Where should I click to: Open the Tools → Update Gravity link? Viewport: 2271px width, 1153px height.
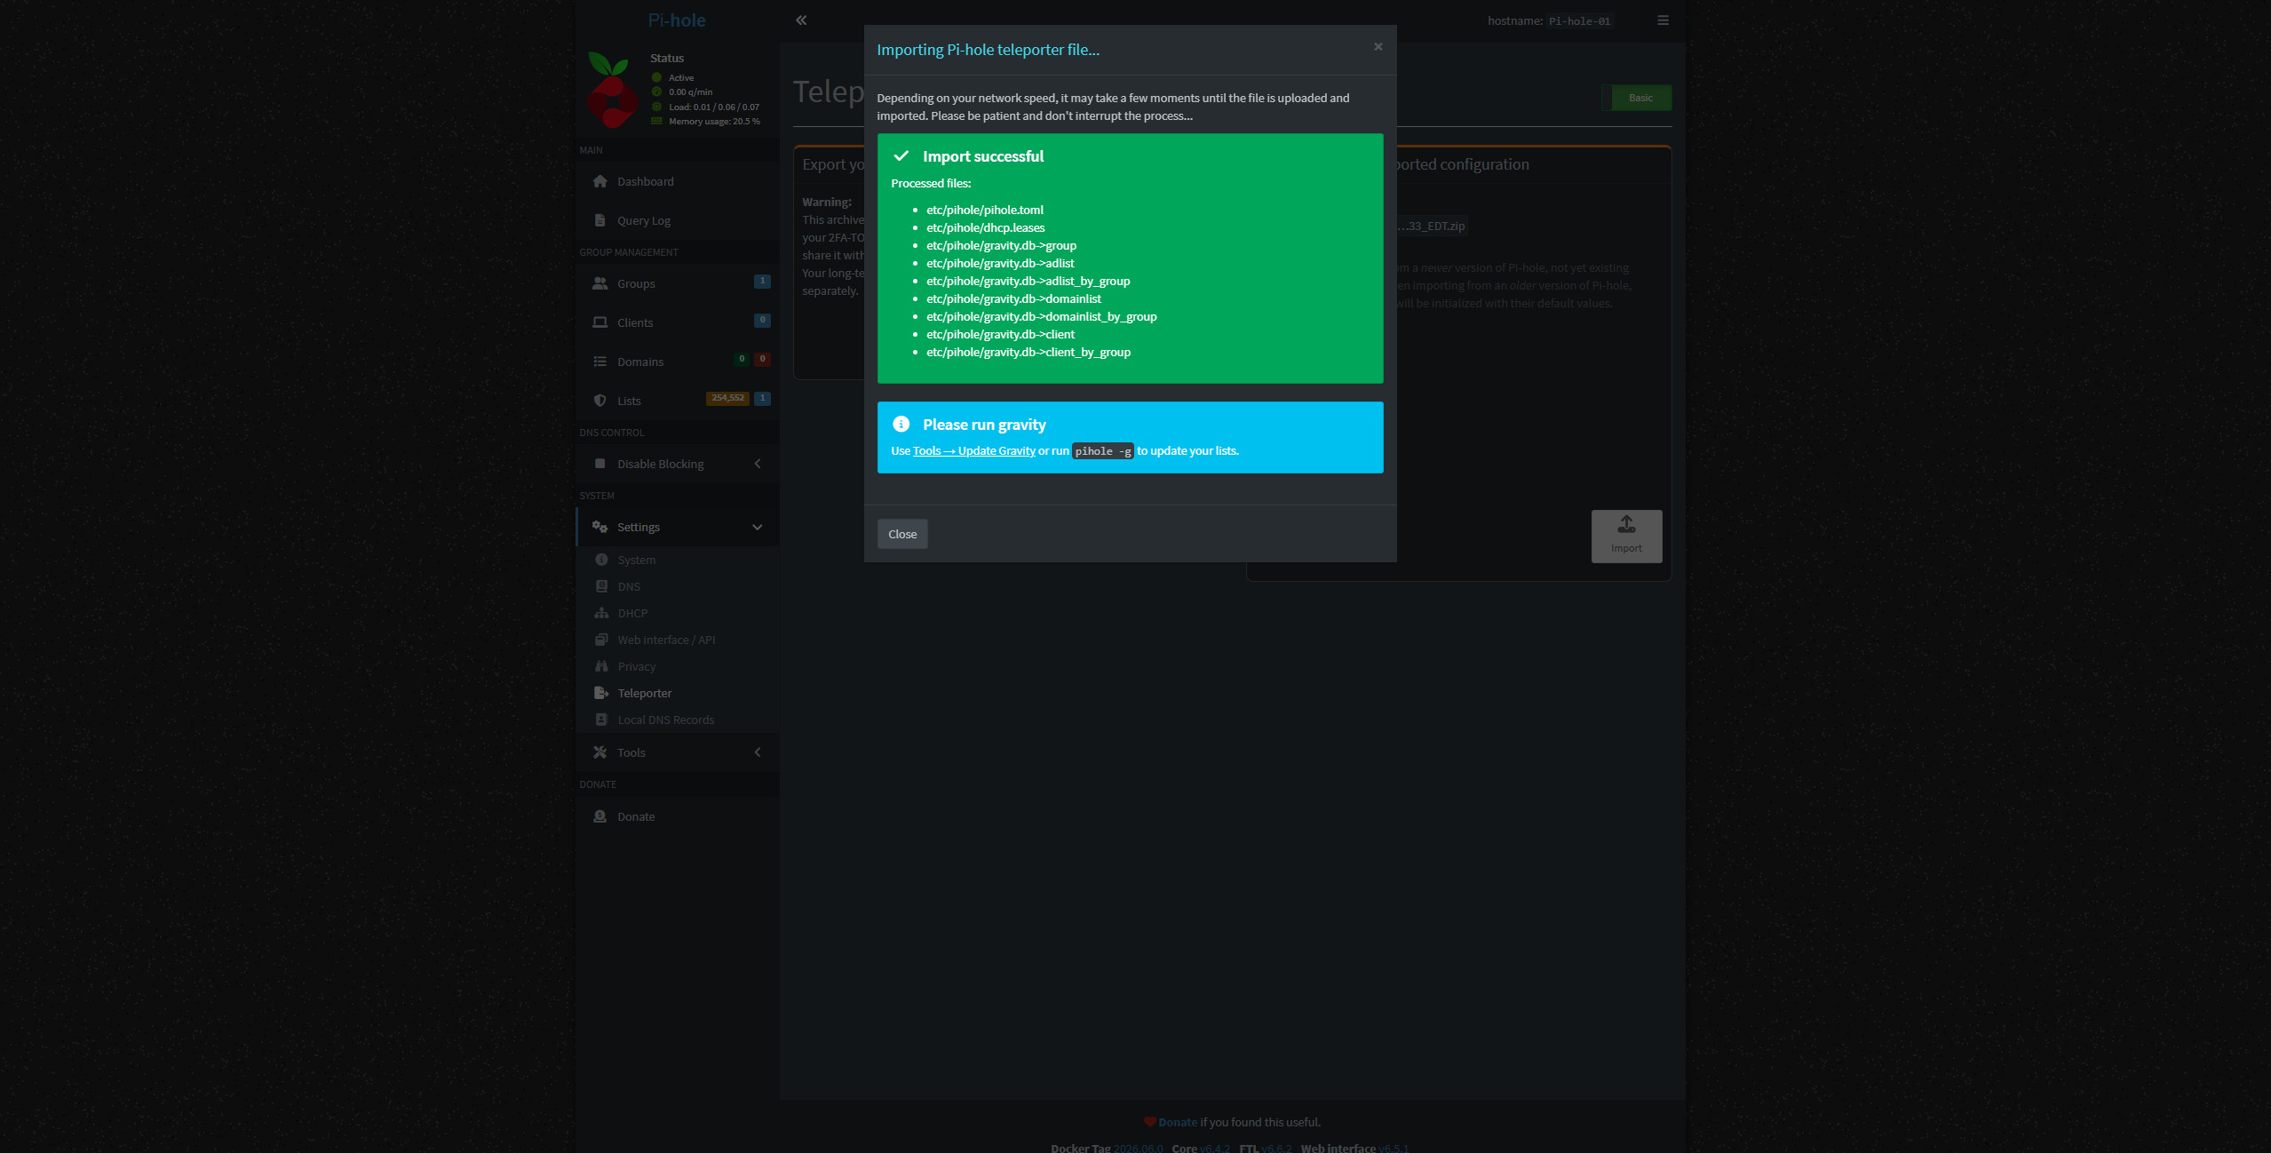[974, 450]
